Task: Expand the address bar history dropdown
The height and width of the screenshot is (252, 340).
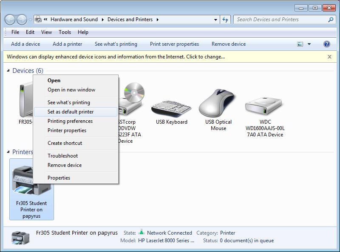Action: tap(216, 19)
